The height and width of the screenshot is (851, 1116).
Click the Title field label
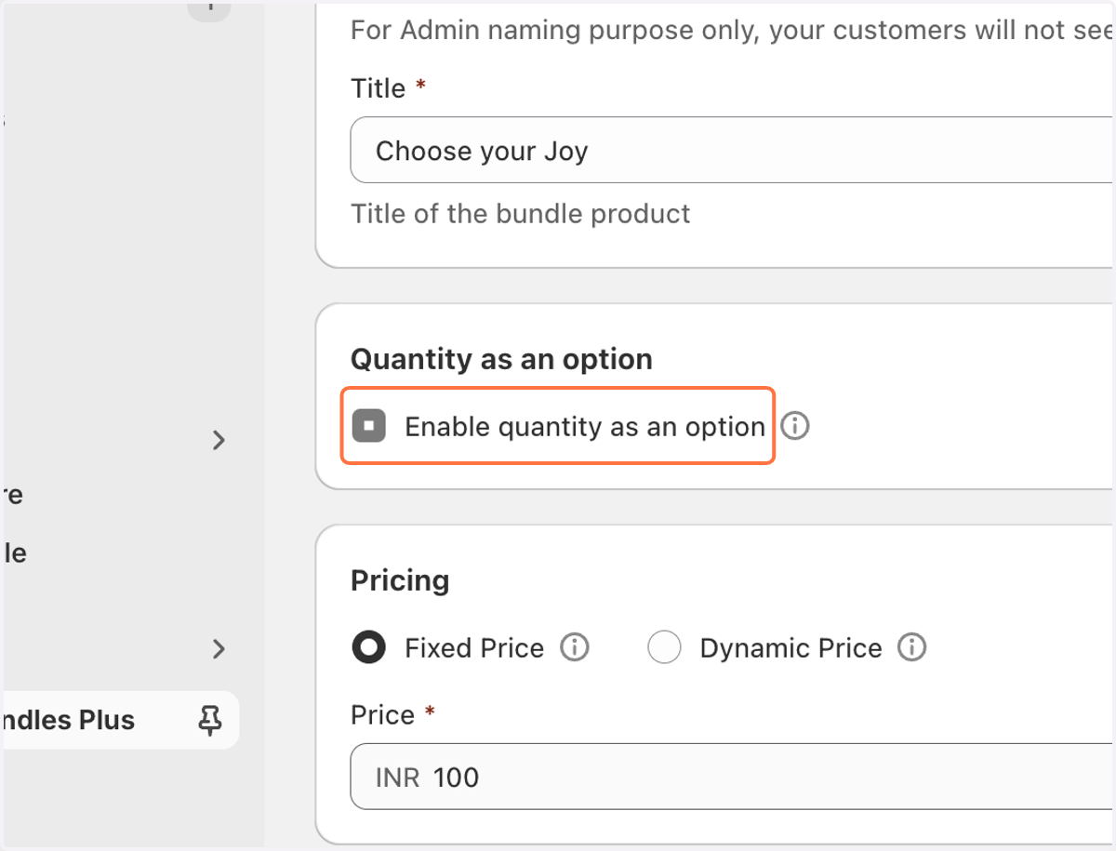click(x=379, y=88)
